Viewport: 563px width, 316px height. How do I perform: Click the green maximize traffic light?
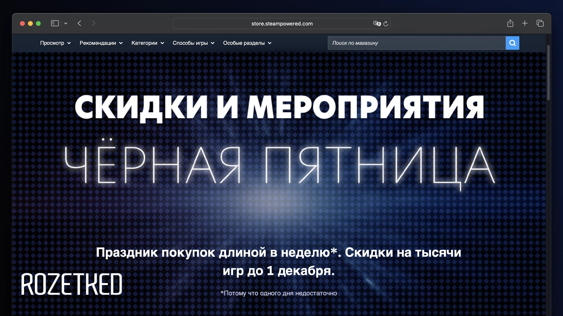pos(38,23)
